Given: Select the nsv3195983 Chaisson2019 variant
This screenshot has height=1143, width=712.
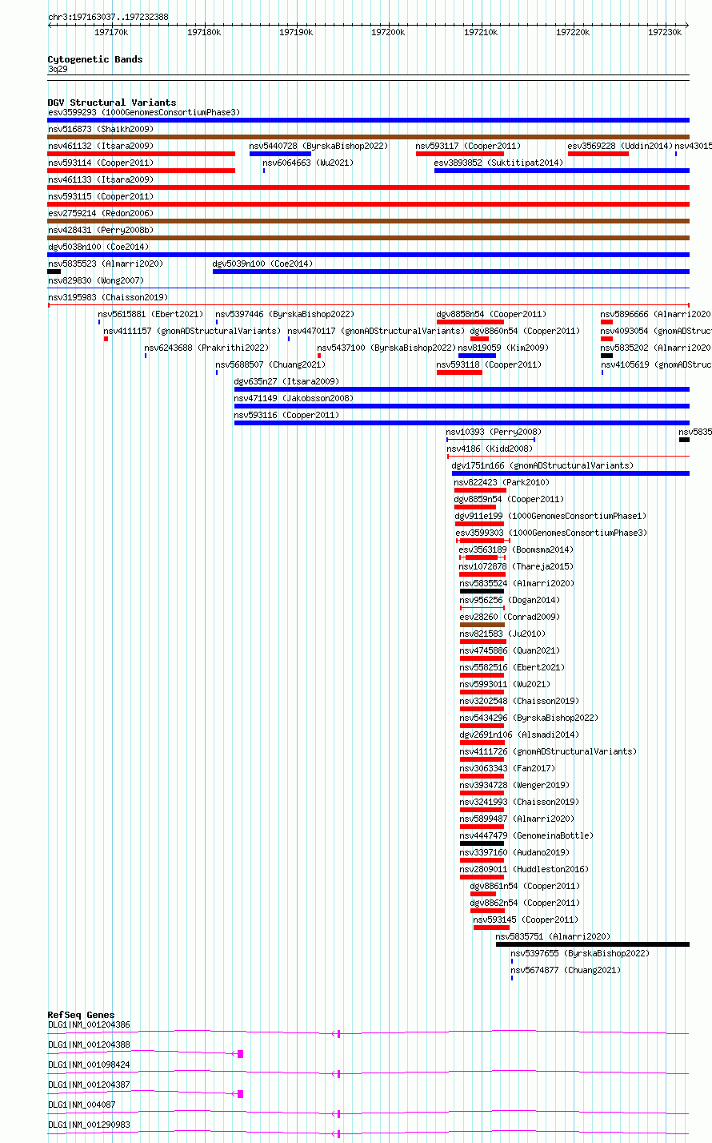Looking at the screenshot, I should tap(368, 305).
